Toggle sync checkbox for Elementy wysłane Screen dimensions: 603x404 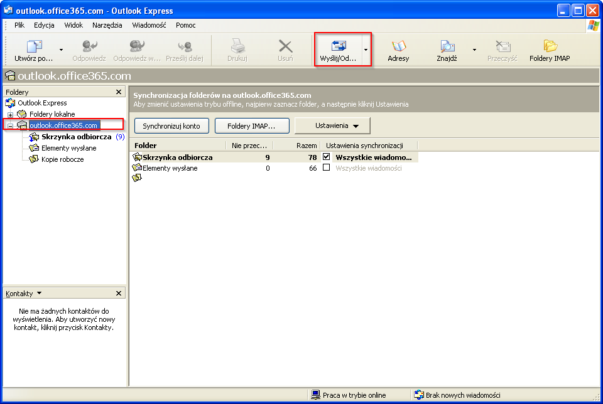click(x=327, y=167)
